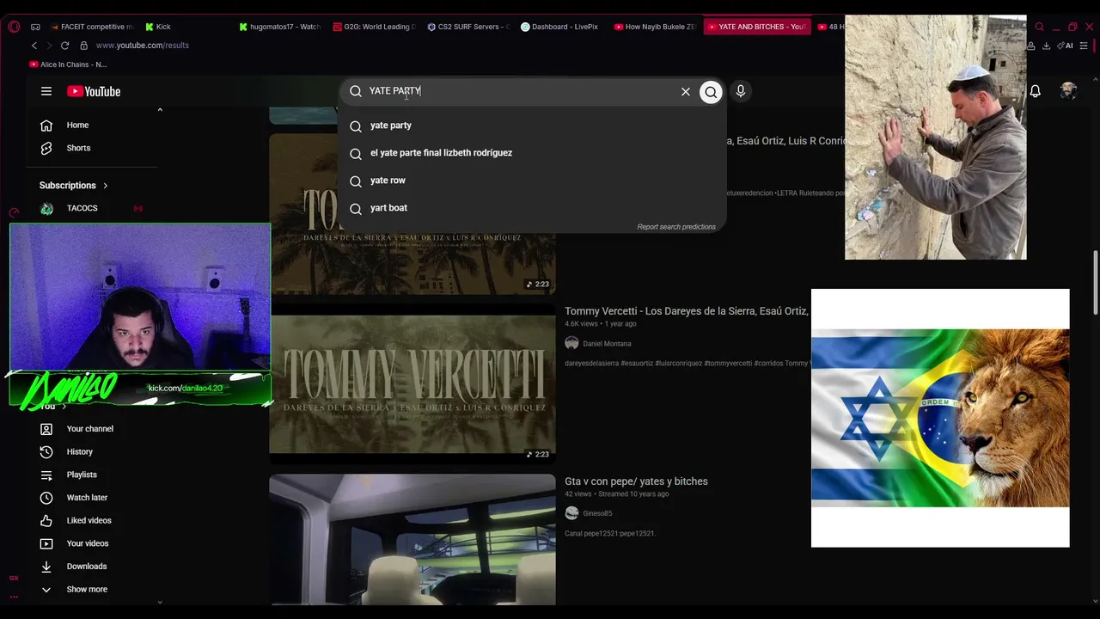Play the Gta v con pepe thumbnail

click(412, 540)
